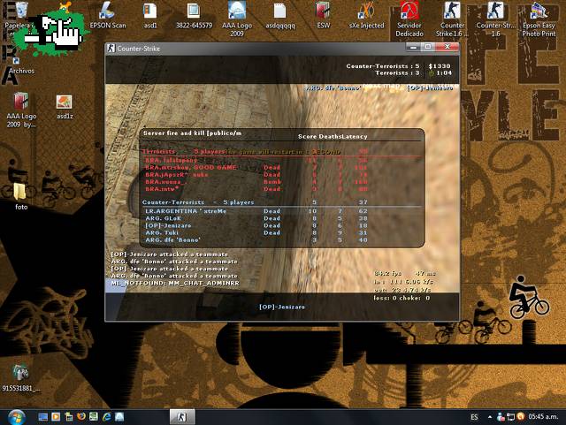566x425 pixels.
Task: Close the Counter-Strike window
Action: (x=447, y=47)
